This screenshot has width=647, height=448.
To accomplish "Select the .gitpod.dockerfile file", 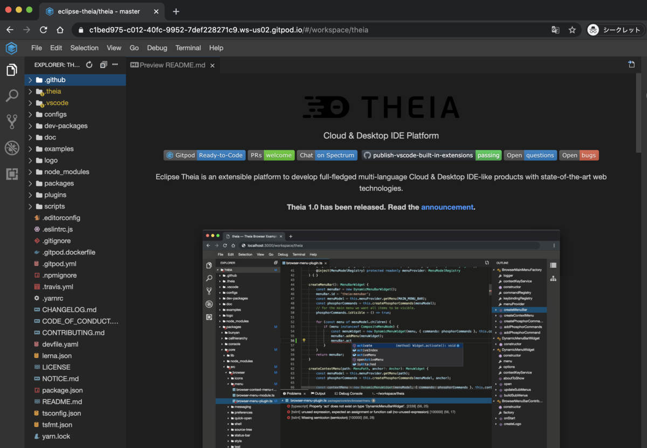I will coord(75,252).
